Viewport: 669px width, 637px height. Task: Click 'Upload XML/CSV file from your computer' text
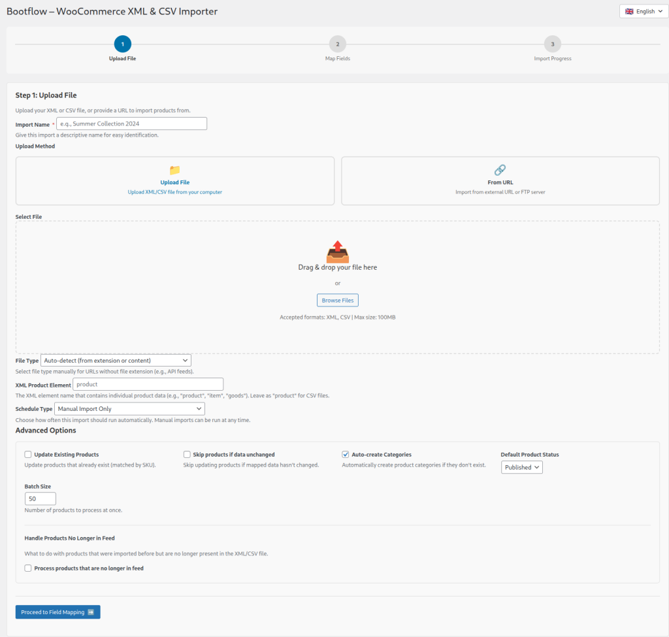point(175,192)
